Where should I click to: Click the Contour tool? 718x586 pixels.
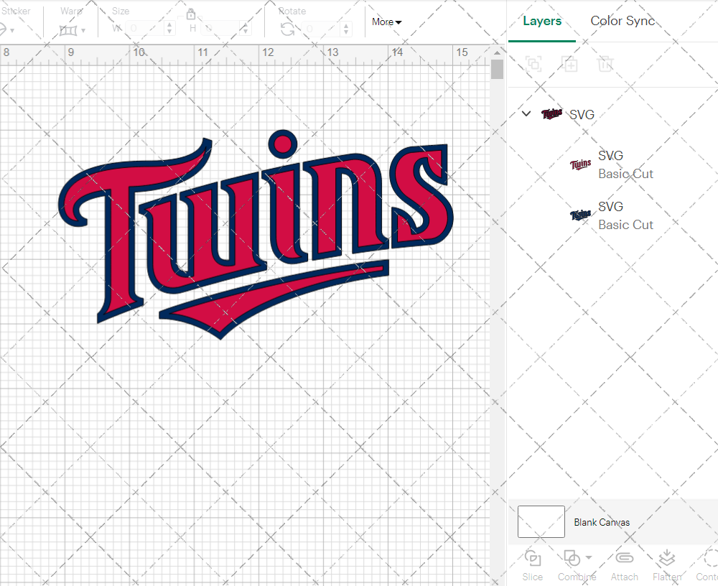pyautogui.click(x=708, y=565)
